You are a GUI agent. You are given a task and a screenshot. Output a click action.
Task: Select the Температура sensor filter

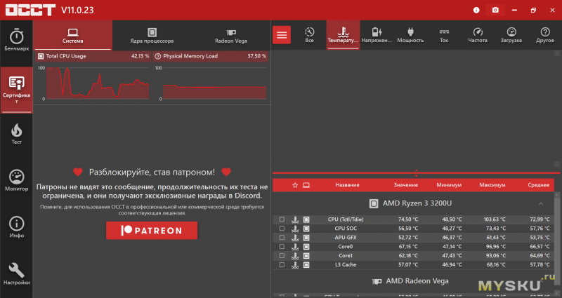343,35
